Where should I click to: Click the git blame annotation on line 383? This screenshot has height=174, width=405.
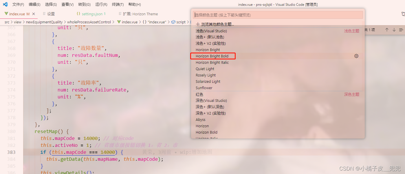[x=177, y=152]
